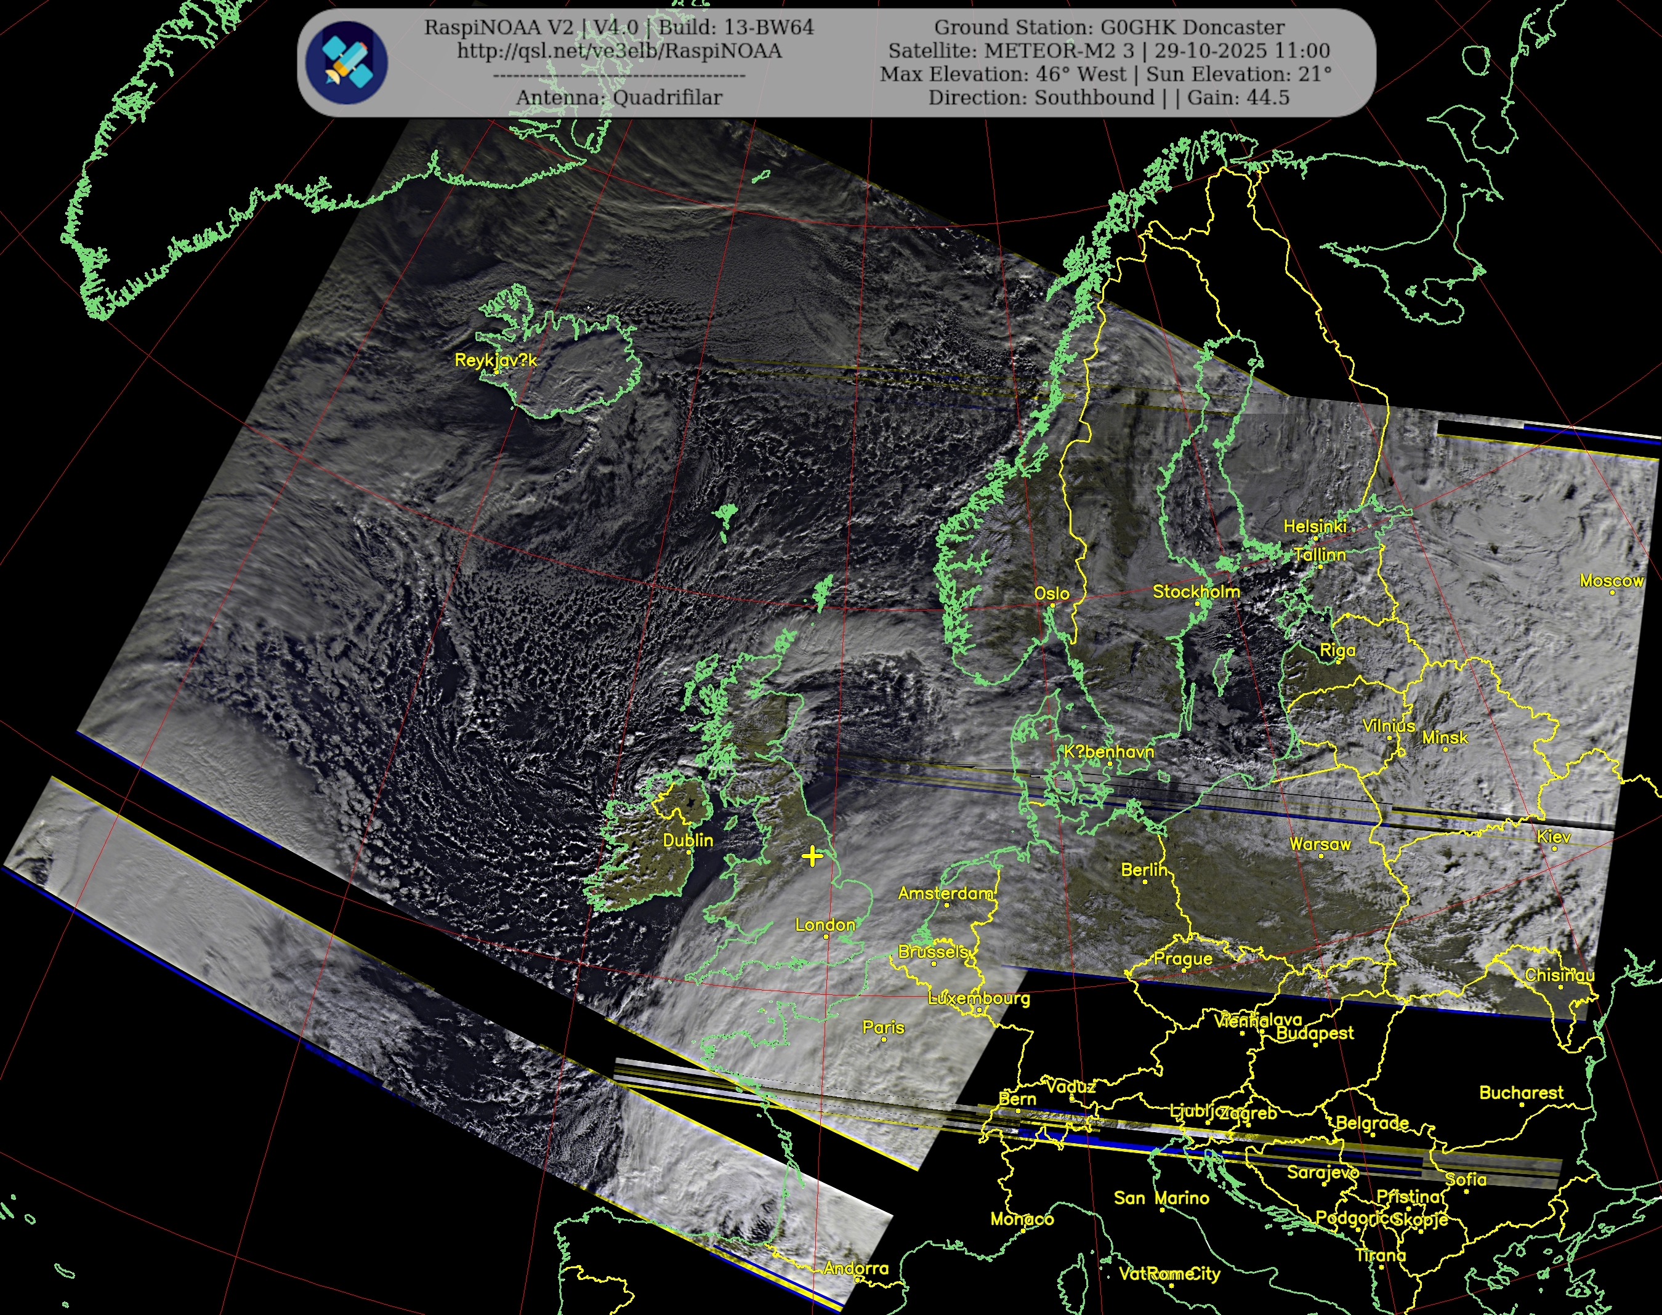Click the yellow ground station cross marker
Viewport: 1662px width, 1315px height.
[812, 856]
